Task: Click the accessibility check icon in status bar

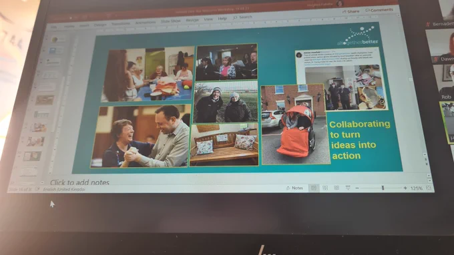Action: tap(37, 189)
